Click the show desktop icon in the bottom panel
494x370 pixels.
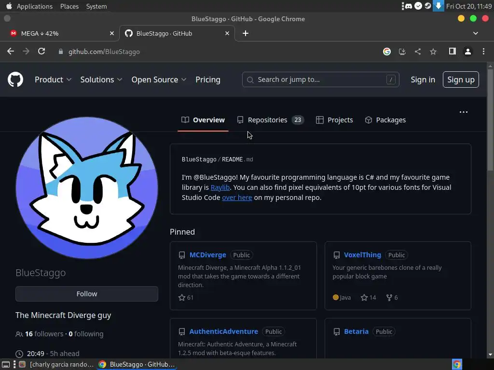pos(6,364)
